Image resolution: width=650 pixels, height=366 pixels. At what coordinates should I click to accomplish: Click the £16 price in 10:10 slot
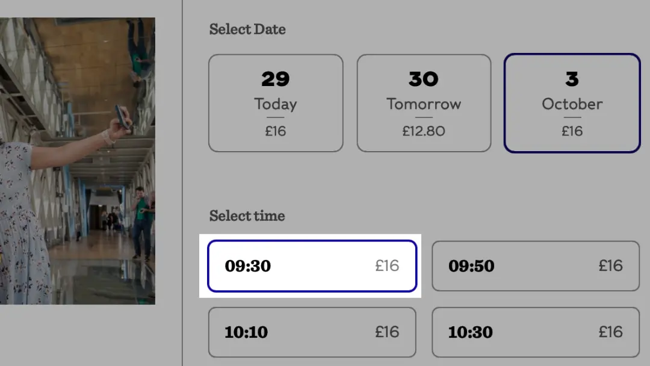coord(387,332)
